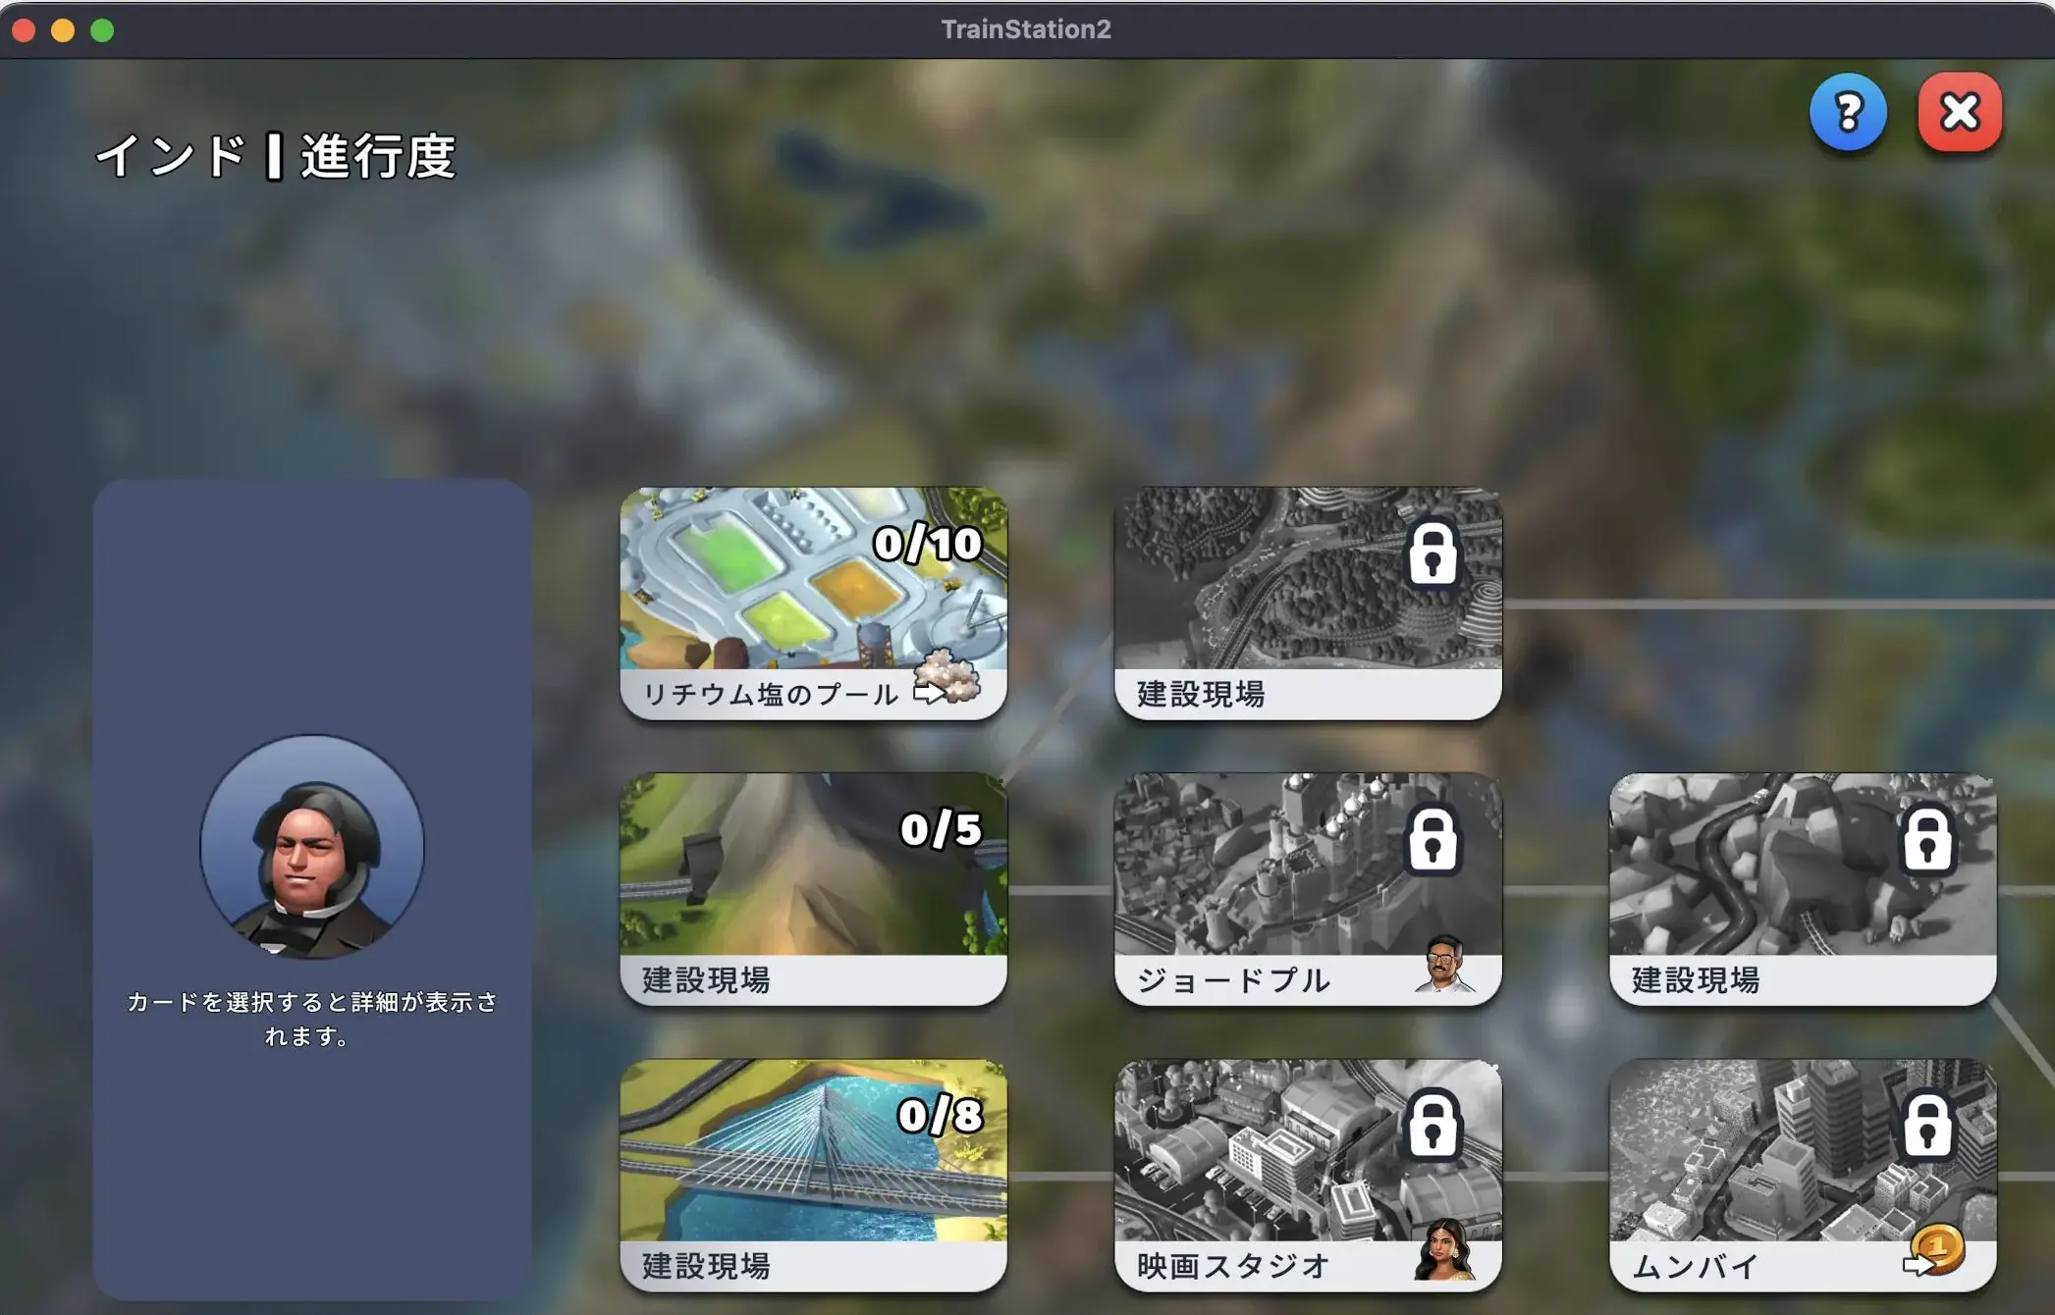Viewport: 2055px width, 1315px height.
Task: Click the woman portrait on 映画スタジオ card
Action: click(x=1443, y=1249)
